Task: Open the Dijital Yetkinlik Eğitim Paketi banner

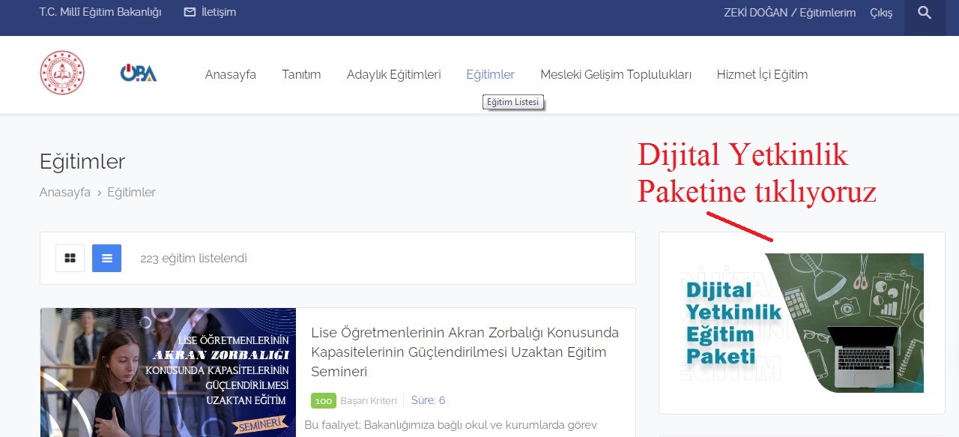Action: (802, 322)
